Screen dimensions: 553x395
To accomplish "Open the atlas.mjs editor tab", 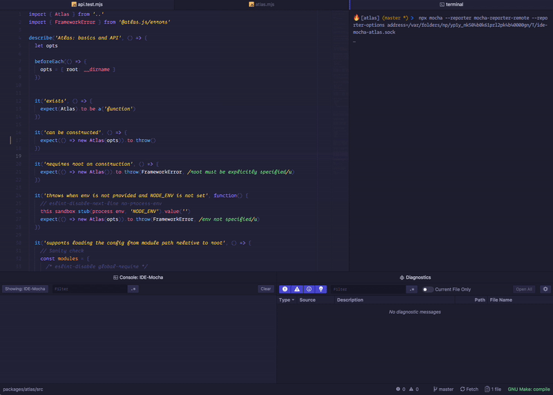I will 261,5.
